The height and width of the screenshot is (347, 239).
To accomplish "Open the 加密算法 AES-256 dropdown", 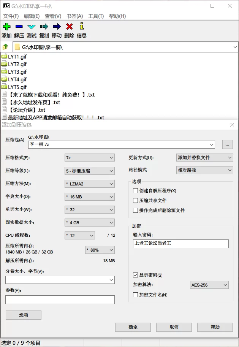I will pyautogui.click(x=209, y=285).
